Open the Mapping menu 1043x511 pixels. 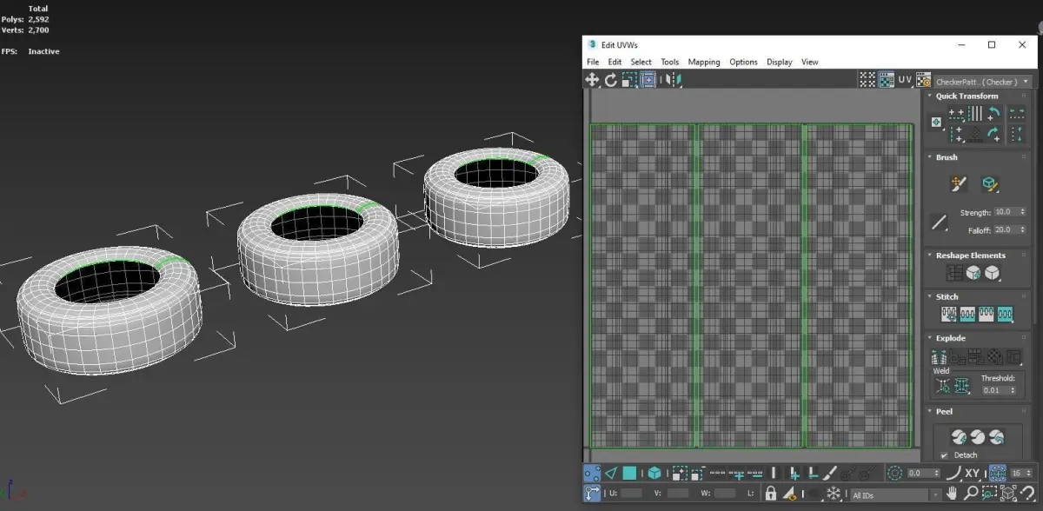point(704,62)
